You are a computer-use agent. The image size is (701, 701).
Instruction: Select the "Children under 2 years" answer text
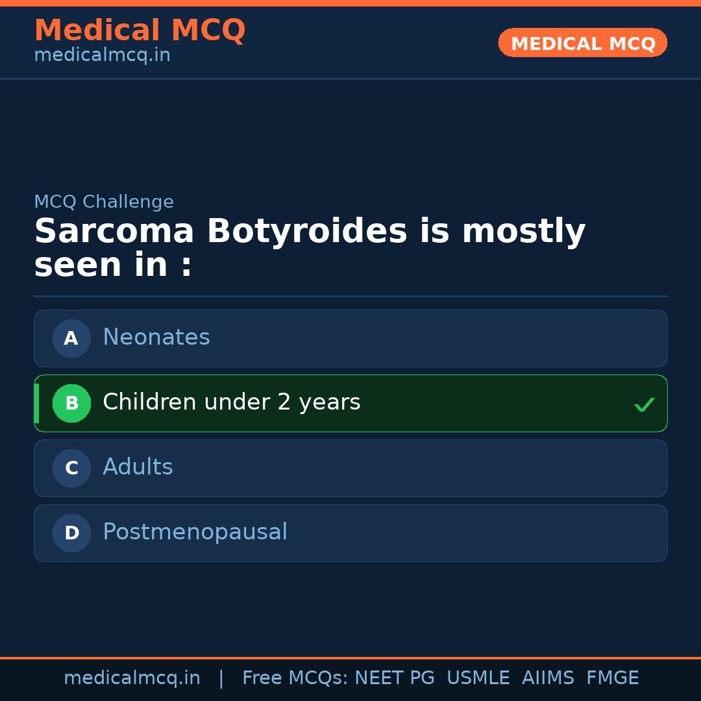(x=231, y=402)
